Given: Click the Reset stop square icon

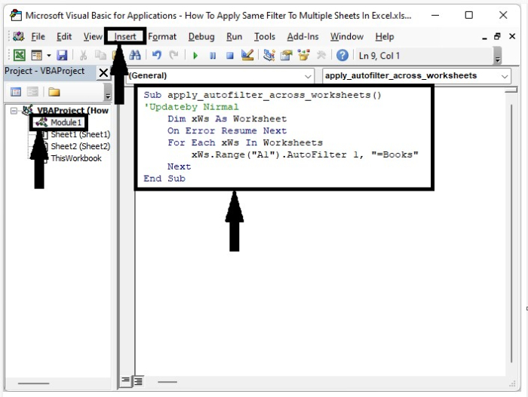Looking at the screenshot, I should coord(230,55).
